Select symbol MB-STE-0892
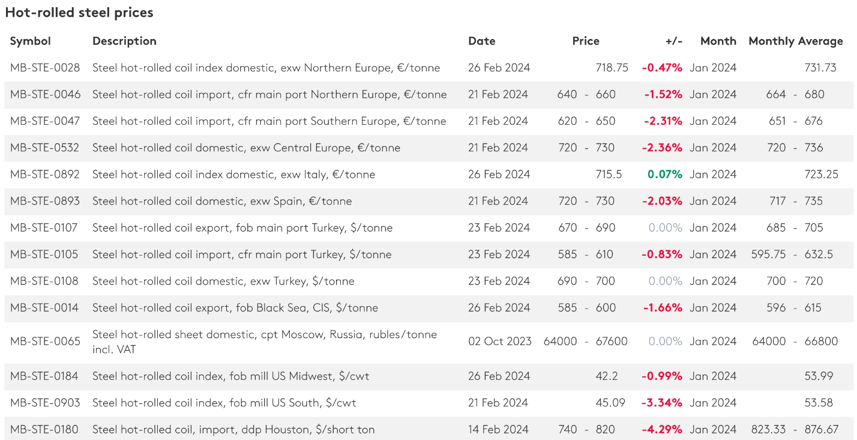This screenshot has width=857, height=440. [45, 175]
